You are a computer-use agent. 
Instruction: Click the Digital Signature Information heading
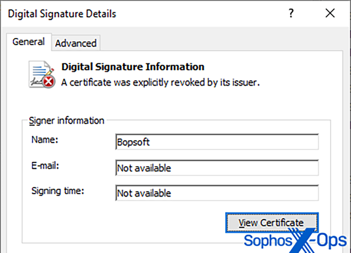coord(133,67)
